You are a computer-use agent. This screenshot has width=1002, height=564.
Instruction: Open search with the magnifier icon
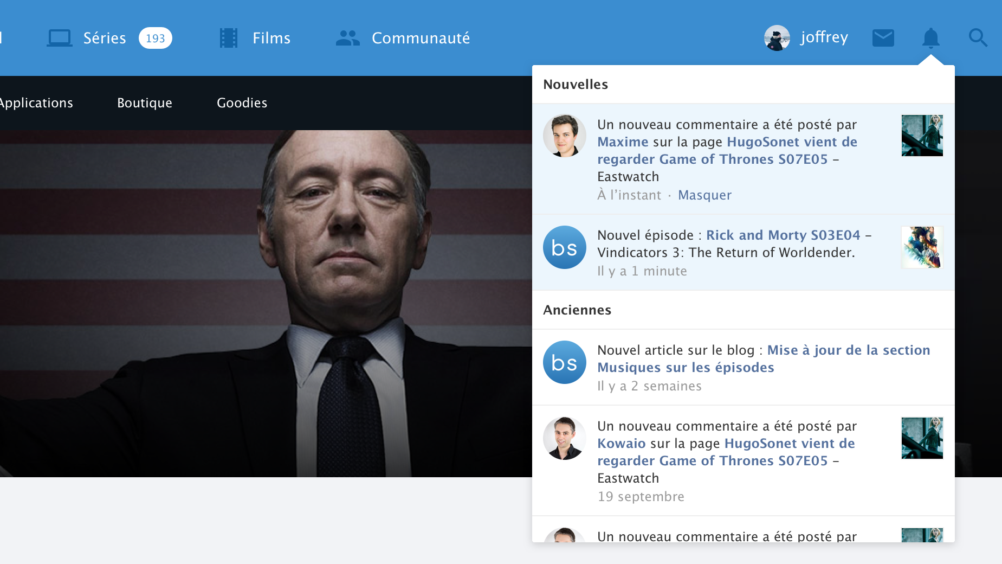point(978,38)
